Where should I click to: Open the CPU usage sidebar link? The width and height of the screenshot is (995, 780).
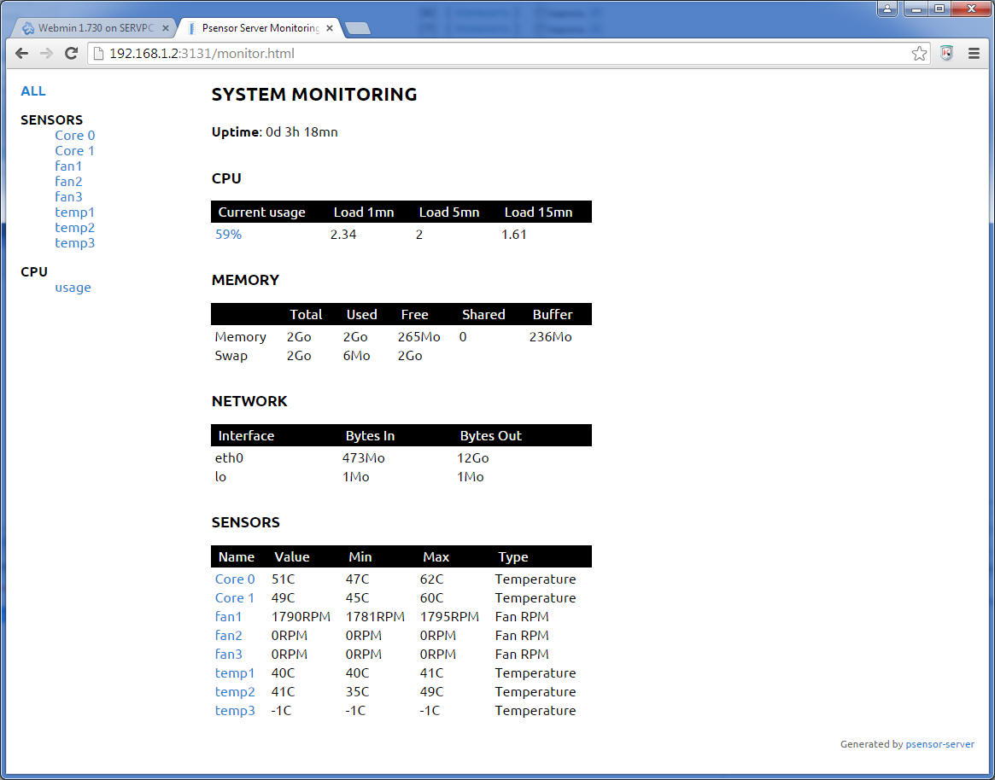73,288
